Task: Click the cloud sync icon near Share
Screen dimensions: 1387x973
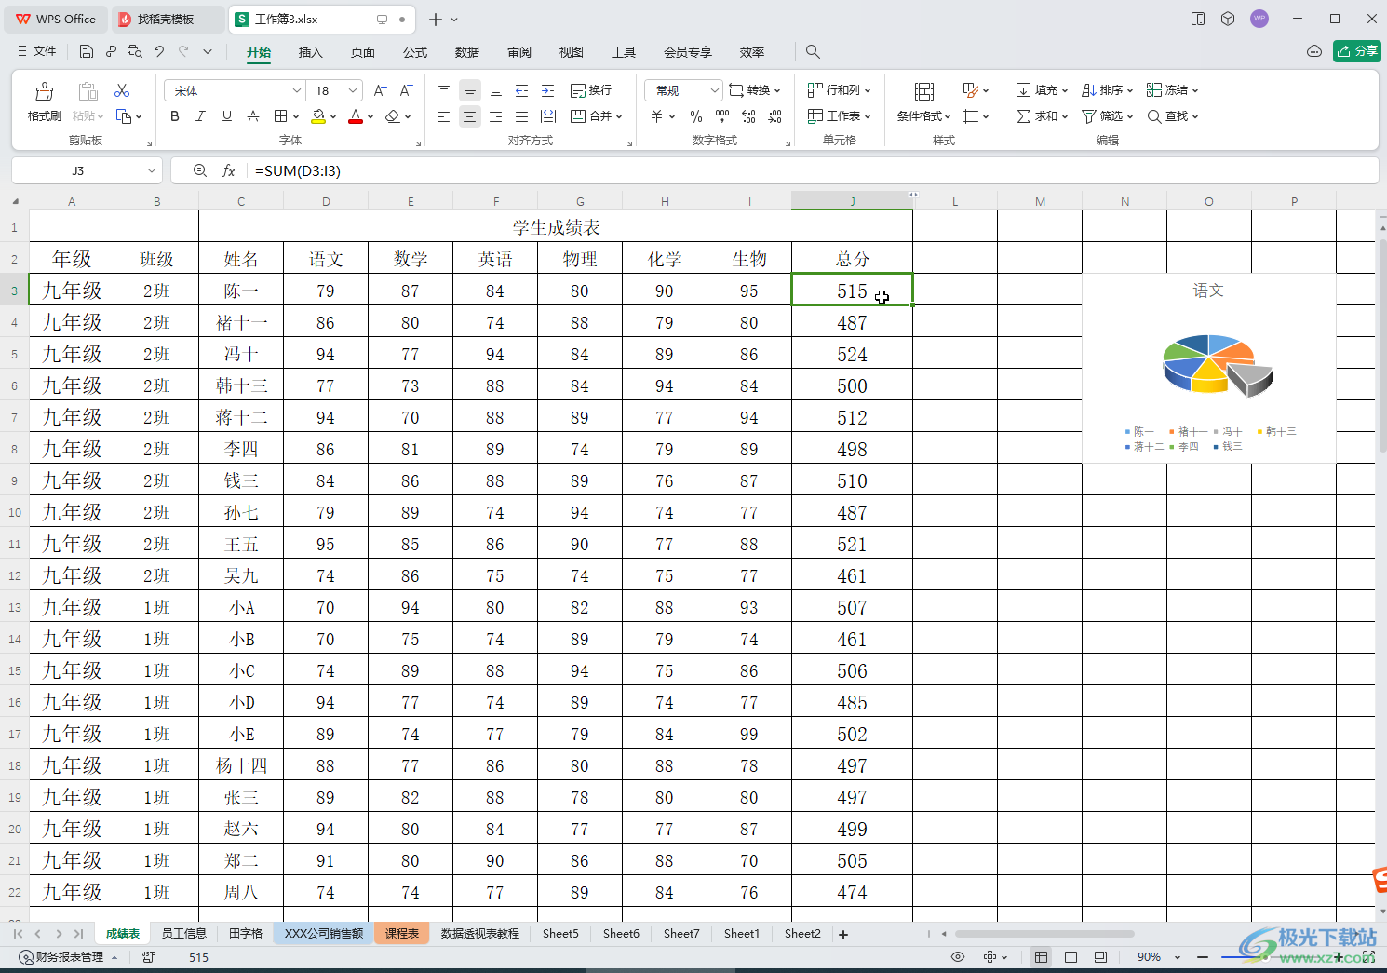Action: pyautogui.click(x=1314, y=51)
